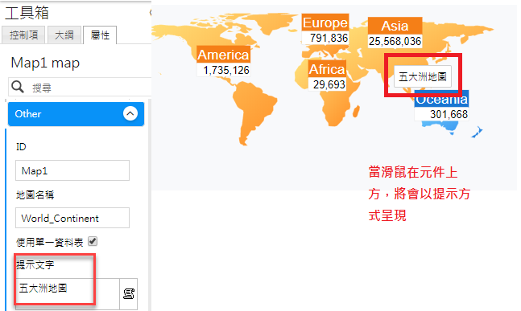Collapse the Other section chevron
Image resolution: width=521 pixels, height=311 pixels.
coord(130,114)
